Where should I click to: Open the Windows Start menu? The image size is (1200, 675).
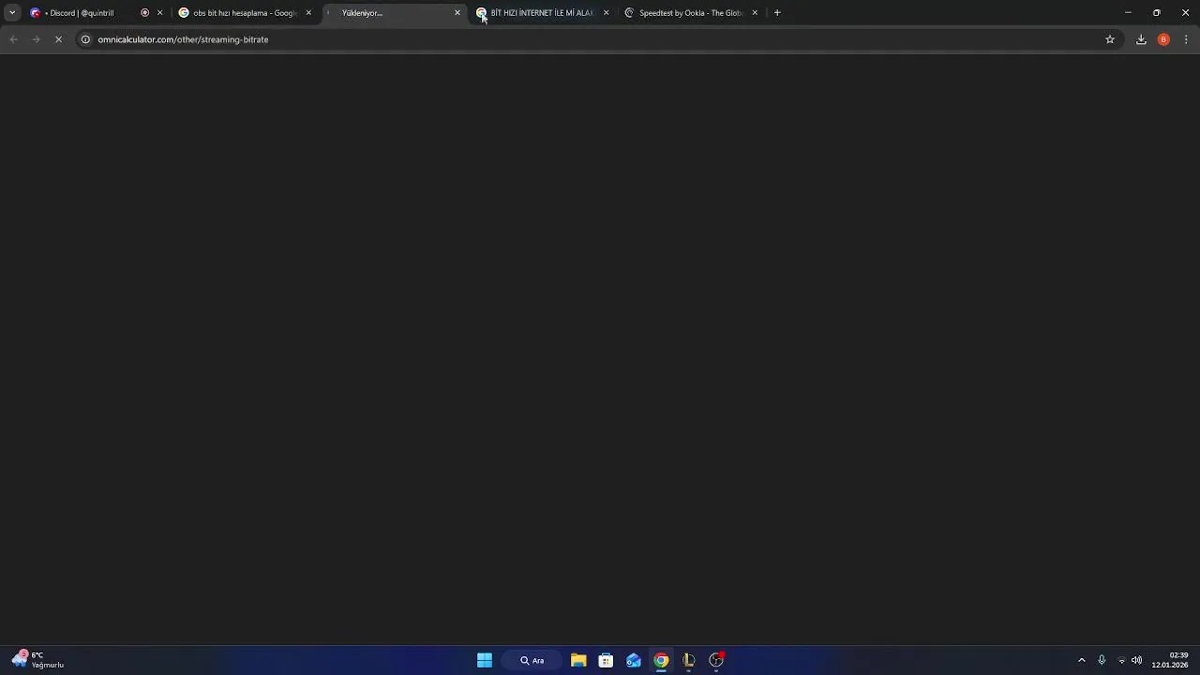tap(485, 660)
